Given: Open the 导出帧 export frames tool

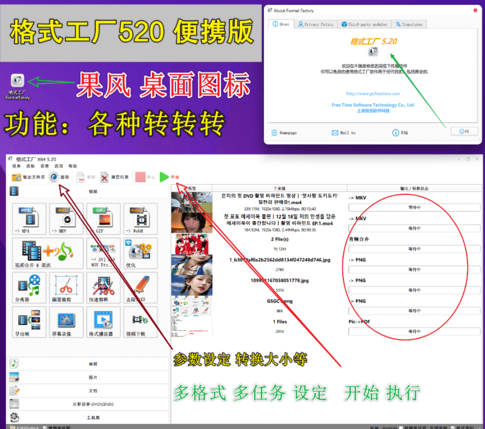Looking at the screenshot, I should (x=29, y=322).
